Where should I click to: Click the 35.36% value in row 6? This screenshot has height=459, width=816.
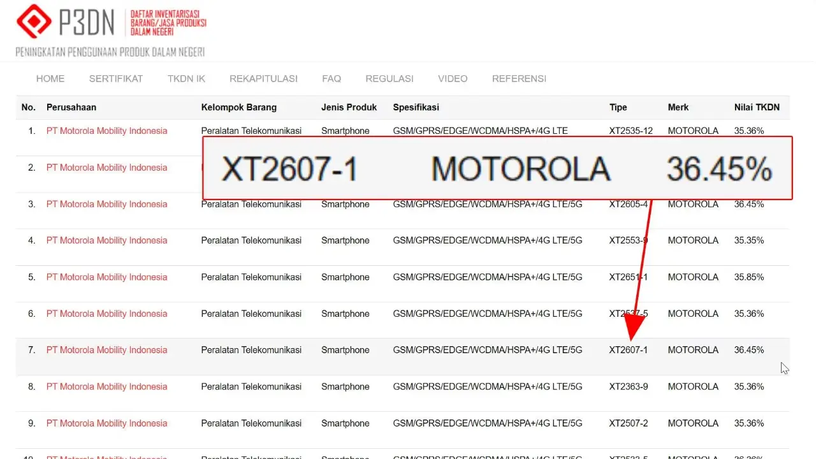[x=749, y=314]
